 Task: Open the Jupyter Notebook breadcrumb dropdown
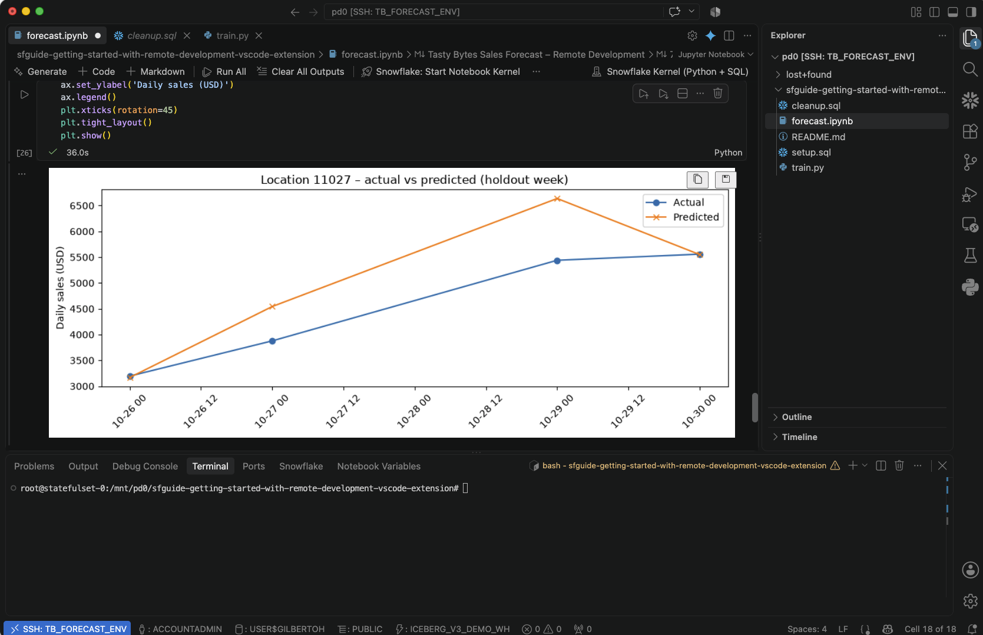coord(716,54)
